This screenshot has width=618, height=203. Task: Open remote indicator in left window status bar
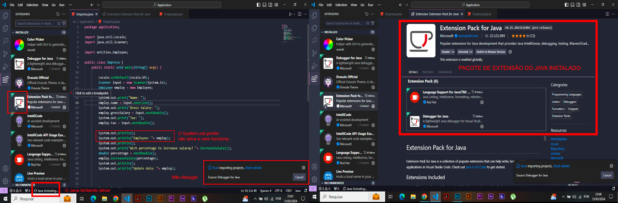(4, 191)
